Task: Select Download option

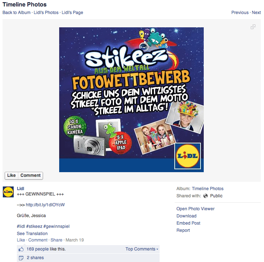Action: (187, 216)
